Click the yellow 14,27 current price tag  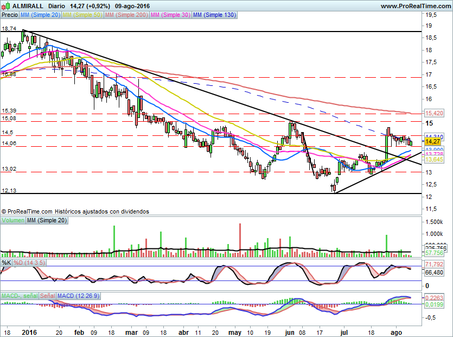433,141
